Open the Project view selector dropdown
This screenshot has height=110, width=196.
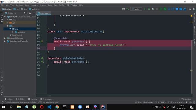tap(10, 13)
